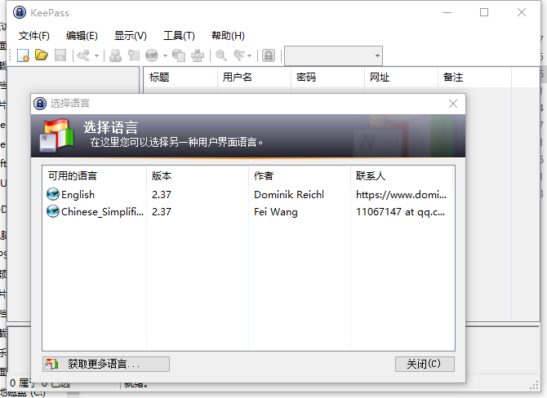Open the 帮助(H) menu
The height and width of the screenshot is (398, 547).
(228, 36)
